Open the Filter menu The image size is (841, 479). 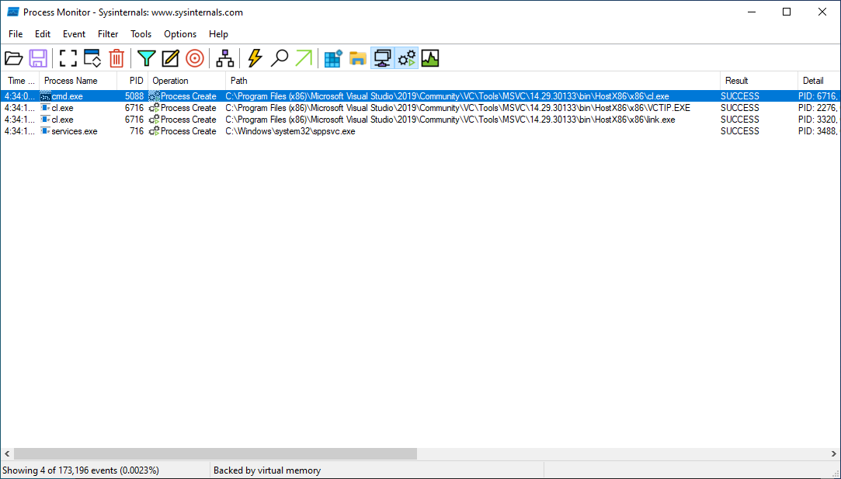[x=108, y=34]
